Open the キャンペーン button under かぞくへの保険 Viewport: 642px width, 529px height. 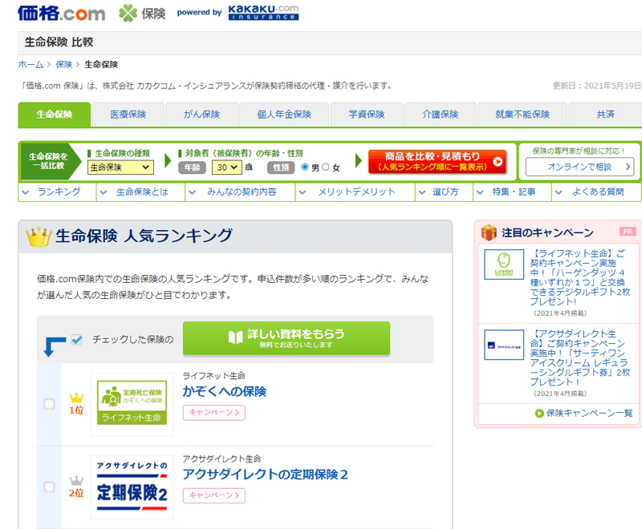point(214,413)
